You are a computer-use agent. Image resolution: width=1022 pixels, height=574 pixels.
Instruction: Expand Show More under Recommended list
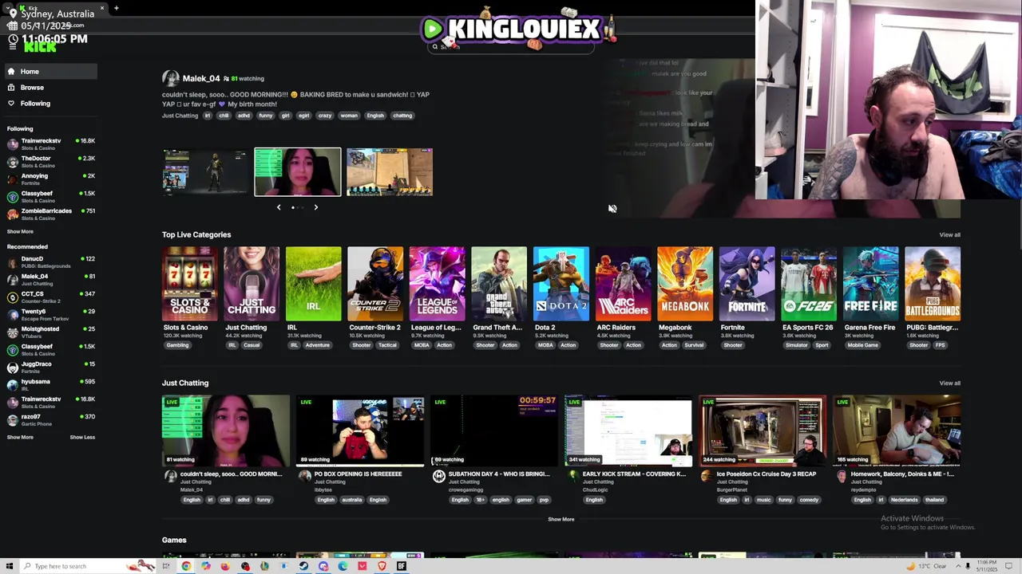tap(20, 437)
